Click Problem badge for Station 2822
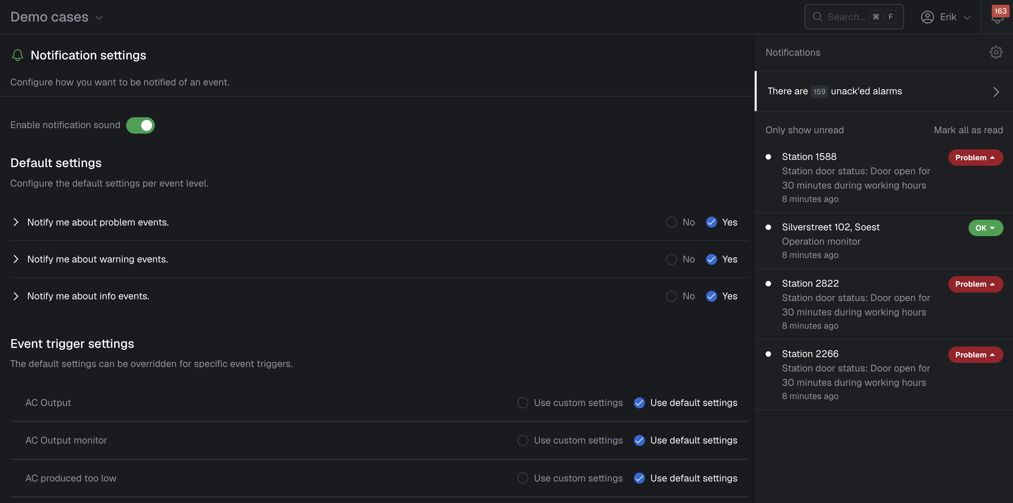This screenshot has height=503, width=1013. pyautogui.click(x=975, y=284)
